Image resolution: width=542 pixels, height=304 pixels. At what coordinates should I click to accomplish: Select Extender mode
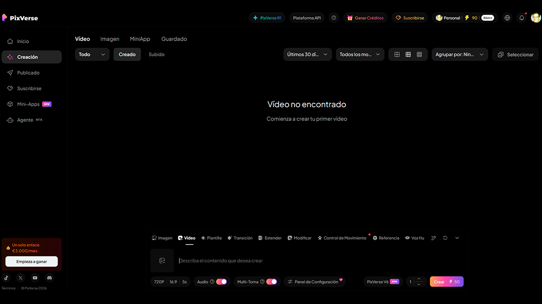pyautogui.click(x=270, y=238)
